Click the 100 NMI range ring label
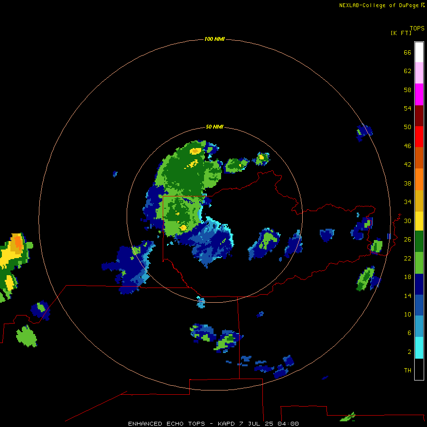Viewport: 427px width, 427px height. pos(214,39)
